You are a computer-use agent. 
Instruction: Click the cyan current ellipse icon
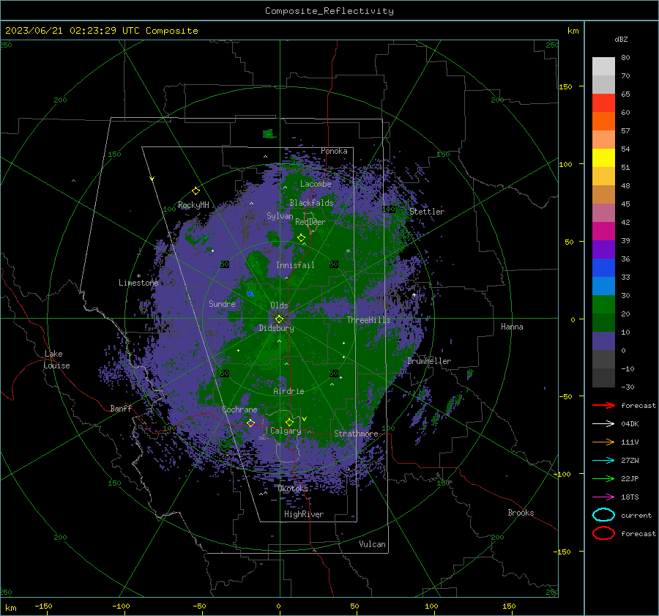[603, 515]
